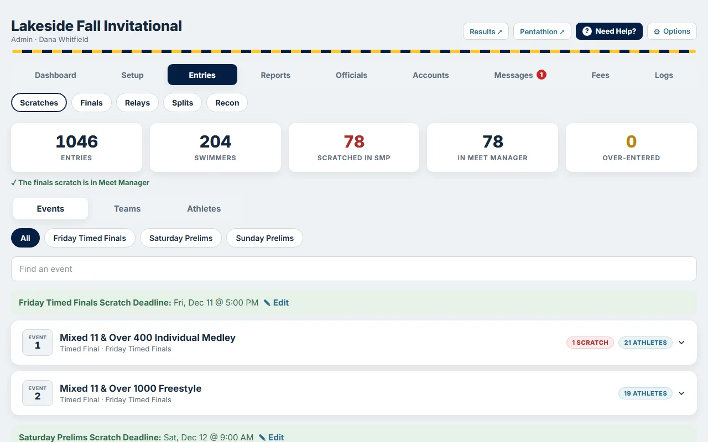Select the Relays sub-tab pill
The height and width of the screenshot is (442, 708).
137,103
